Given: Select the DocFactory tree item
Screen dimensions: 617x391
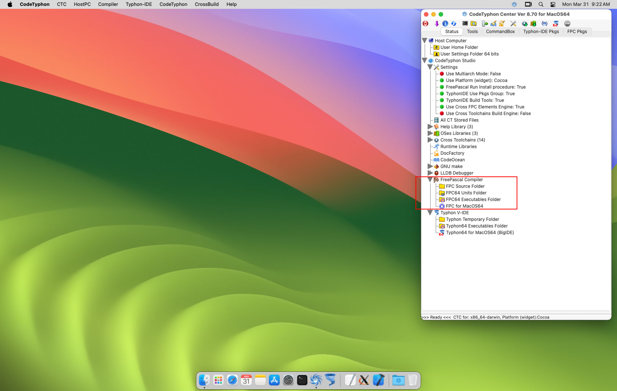Looking at the screenshot, I should coord(452,153).
